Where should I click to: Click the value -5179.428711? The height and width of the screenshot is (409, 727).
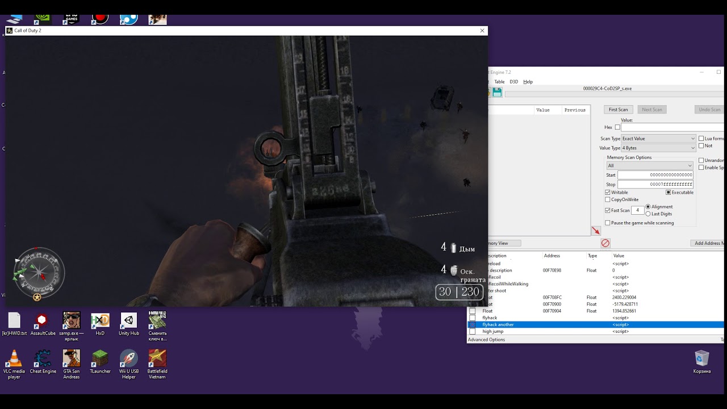click(625, 304)
